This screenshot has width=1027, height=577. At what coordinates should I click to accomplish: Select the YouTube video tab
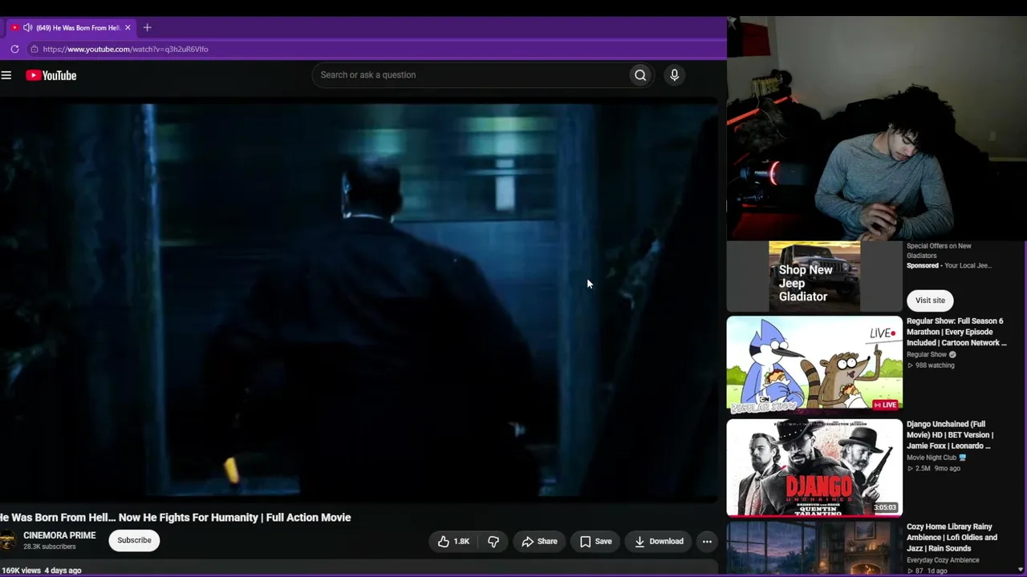[71, 27]
